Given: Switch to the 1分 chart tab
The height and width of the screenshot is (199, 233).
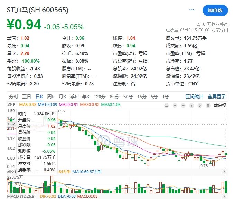Looking at the screenshot, I should [165, 97].
